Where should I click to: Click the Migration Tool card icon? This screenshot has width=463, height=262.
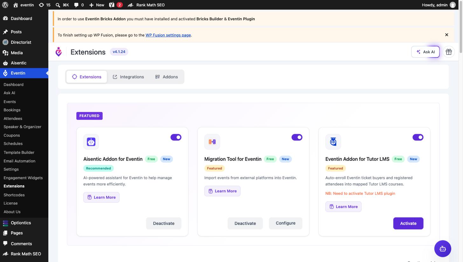click(x=212, y=142)
